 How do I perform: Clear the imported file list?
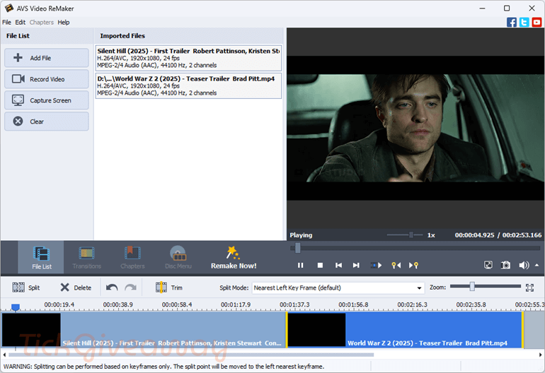click(47, 122)
